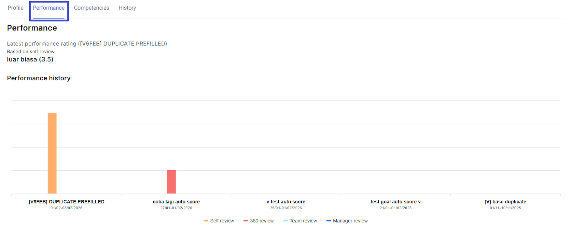The height and width of the screenshot is (227, 572).
Task: Click the blue Manager review legend marker
Action: point(329,221)
